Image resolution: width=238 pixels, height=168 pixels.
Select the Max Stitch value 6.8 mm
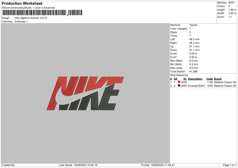coord(194,61)
